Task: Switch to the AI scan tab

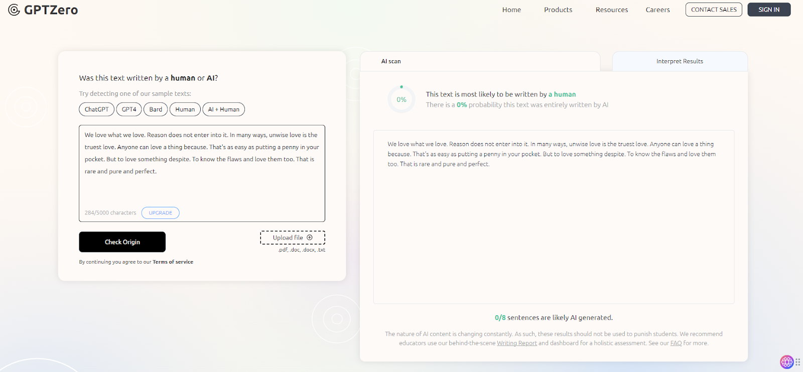Action: [480, 61]
